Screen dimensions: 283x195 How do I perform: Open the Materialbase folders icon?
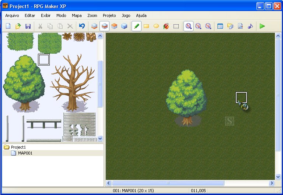[x=230, y=26]
